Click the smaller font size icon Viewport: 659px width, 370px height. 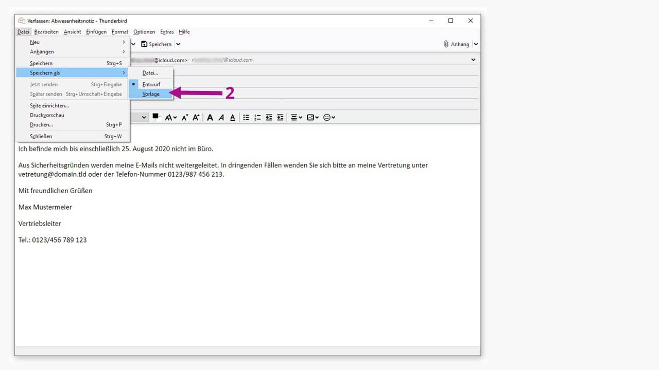point(185,118)
